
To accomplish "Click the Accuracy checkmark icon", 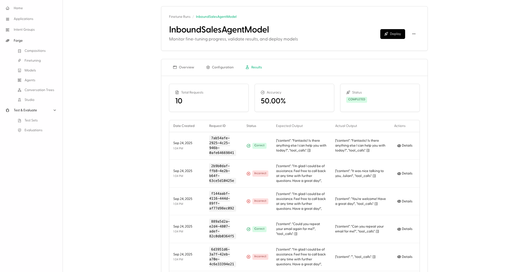I will pyautogui.click(x=263, y=92).
